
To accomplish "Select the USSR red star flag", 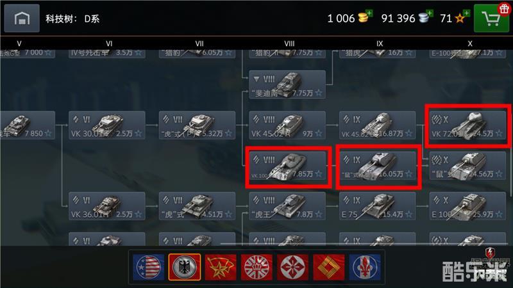I will click(221, 267).
